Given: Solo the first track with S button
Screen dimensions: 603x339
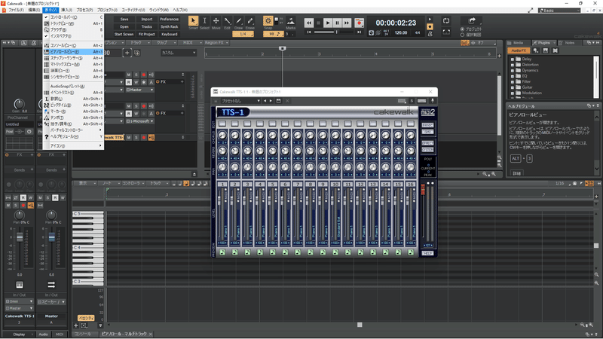Looking at the screenshot, I should (136, 75).
